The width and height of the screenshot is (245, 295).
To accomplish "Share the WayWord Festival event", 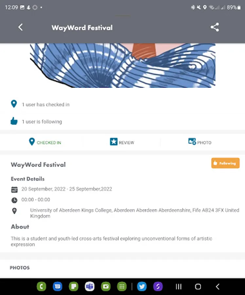I will tap(215, 27).
